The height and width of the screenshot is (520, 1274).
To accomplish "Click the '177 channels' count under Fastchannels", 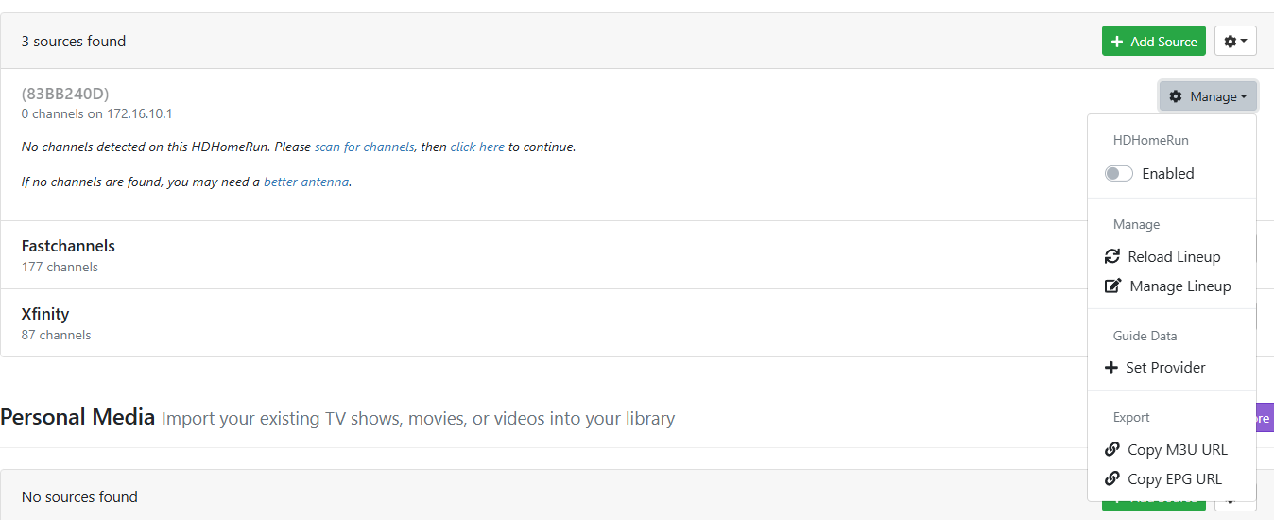I will click(60, 268).
